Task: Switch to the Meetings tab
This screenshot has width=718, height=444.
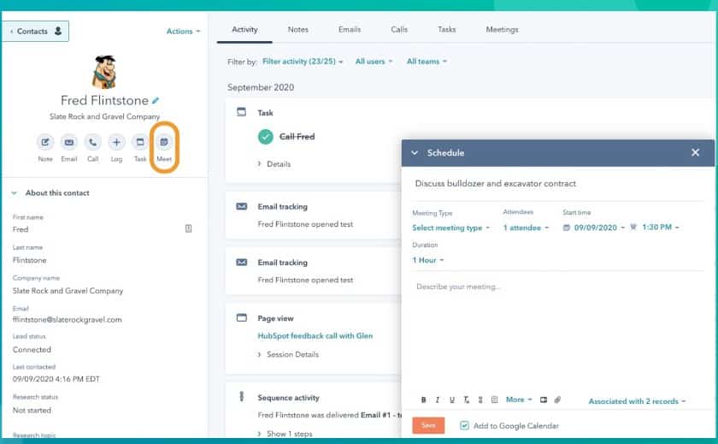Action: tap(502, 29)
